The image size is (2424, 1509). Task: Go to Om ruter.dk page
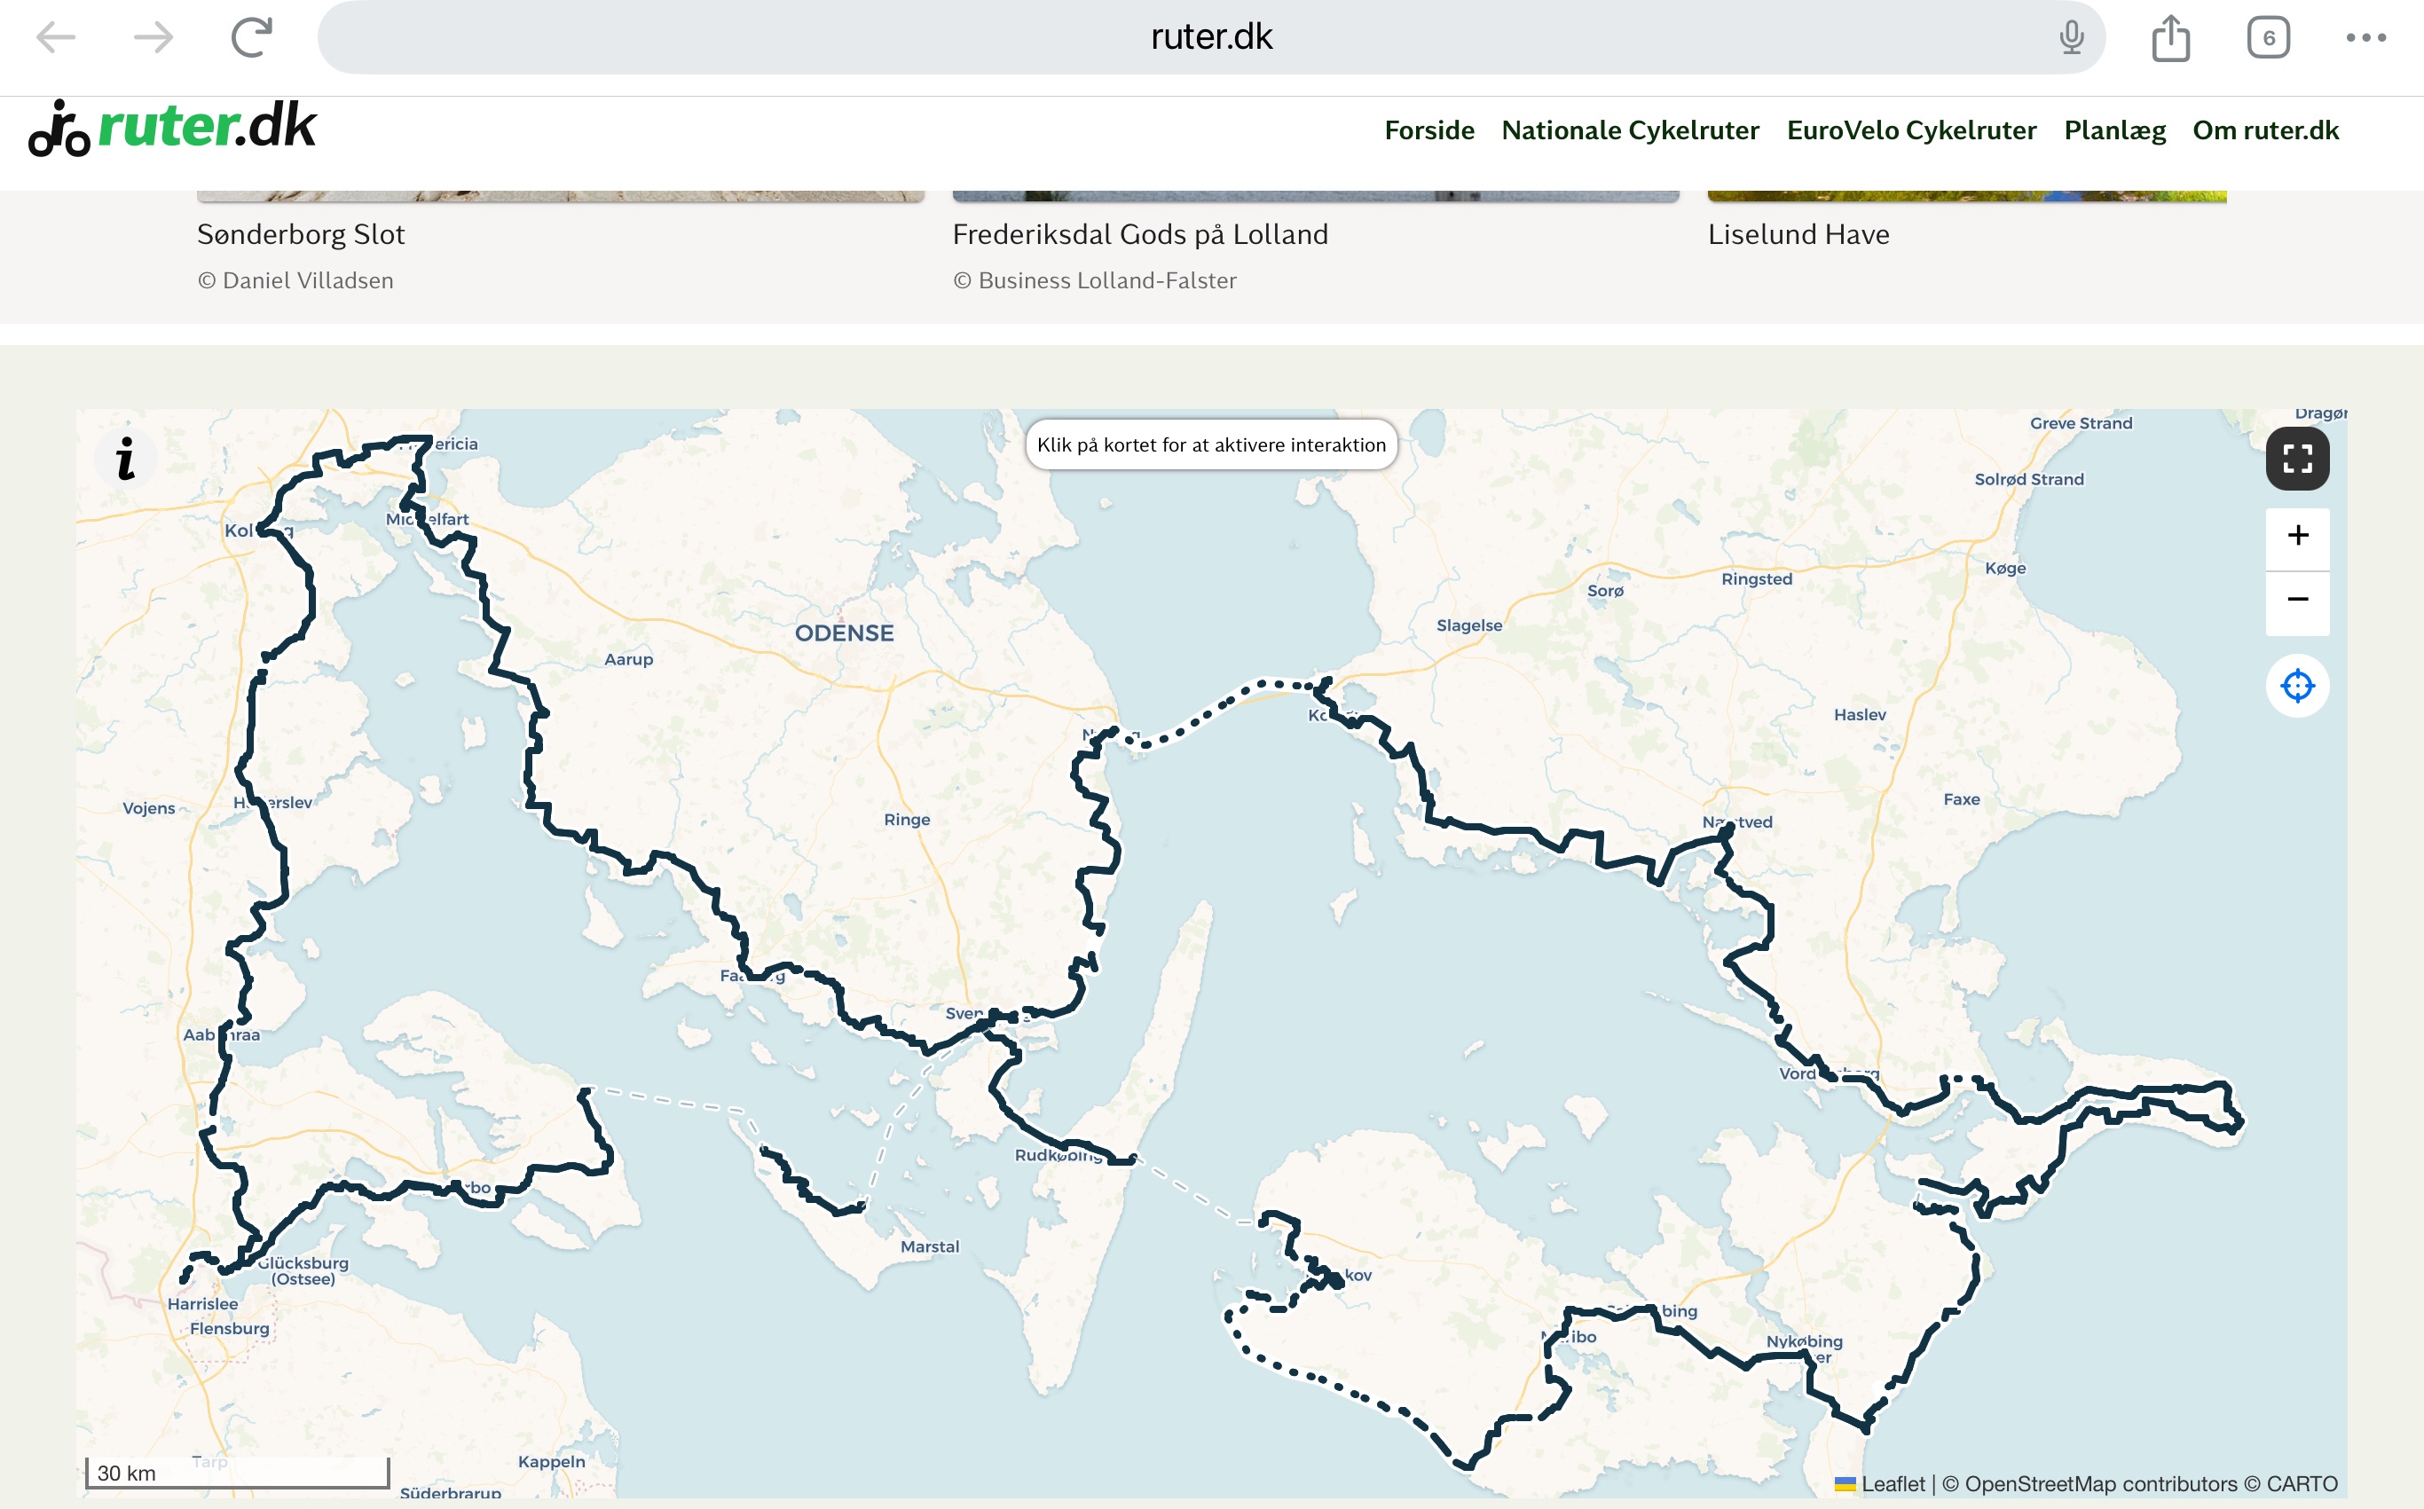(2264, 130)
